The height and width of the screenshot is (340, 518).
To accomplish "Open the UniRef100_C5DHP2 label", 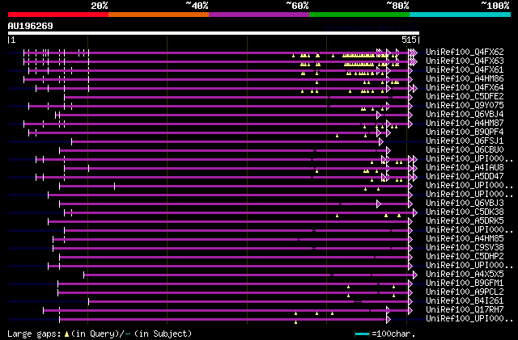I will coord(465,257).
